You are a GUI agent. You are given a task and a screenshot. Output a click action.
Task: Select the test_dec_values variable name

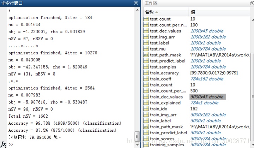(165, 31)
